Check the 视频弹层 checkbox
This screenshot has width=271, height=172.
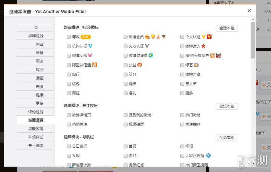click(125, 124)
